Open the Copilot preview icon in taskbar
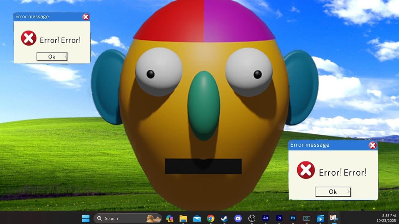The height and width of the screenshot is (224, 399). pos(170,218)
